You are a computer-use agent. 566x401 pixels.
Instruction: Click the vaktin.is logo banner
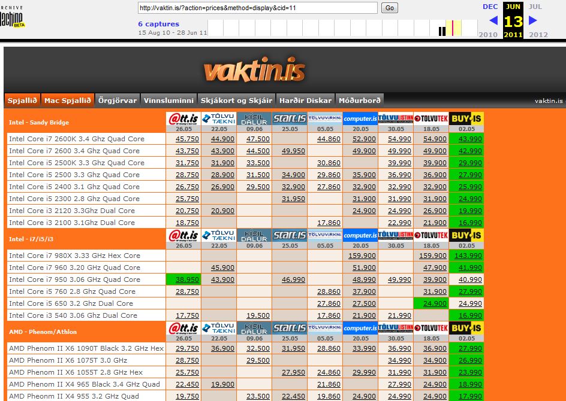click(254, 71)
